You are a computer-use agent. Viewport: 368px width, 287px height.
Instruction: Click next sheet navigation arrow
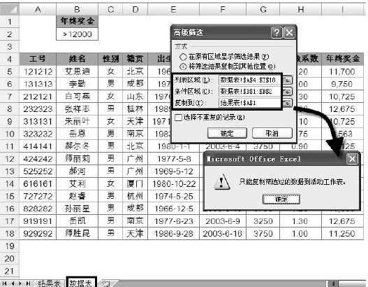tap(20, 283)
